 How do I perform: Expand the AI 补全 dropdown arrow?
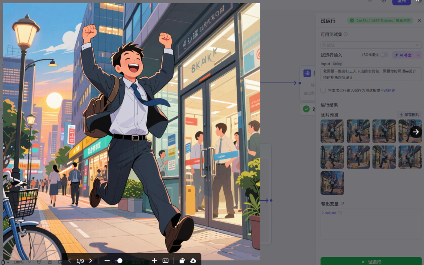418,55
